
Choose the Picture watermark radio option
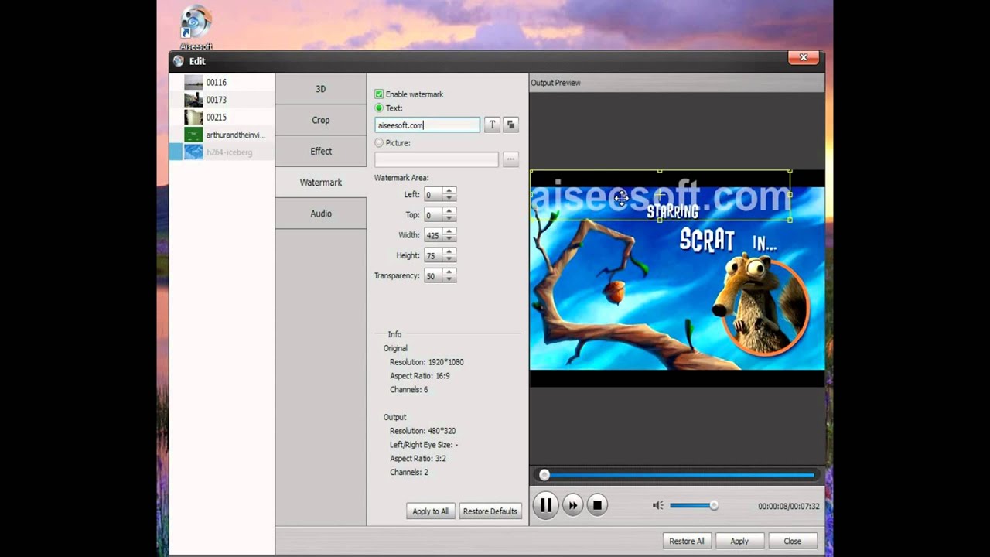(379, 143)
